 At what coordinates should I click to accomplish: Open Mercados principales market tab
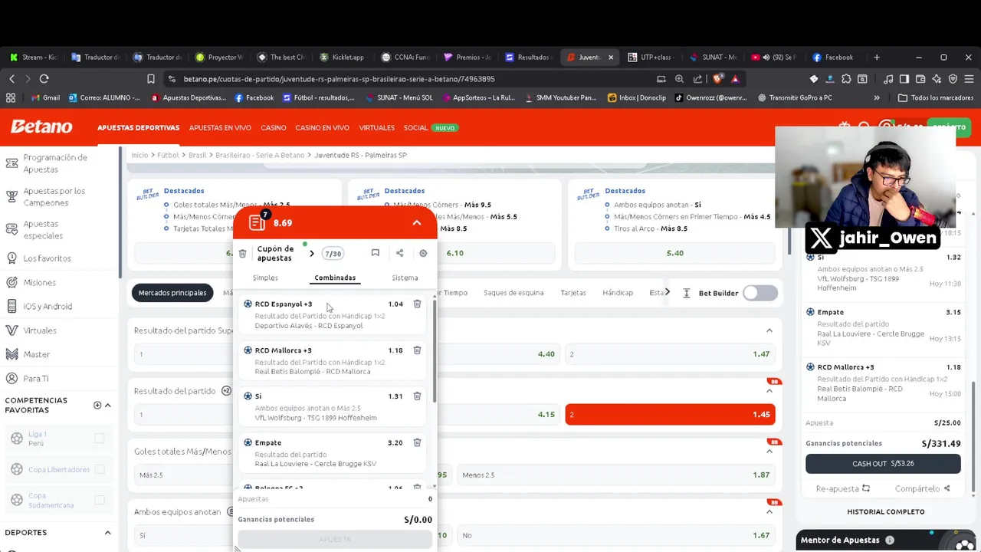point(172,293)
